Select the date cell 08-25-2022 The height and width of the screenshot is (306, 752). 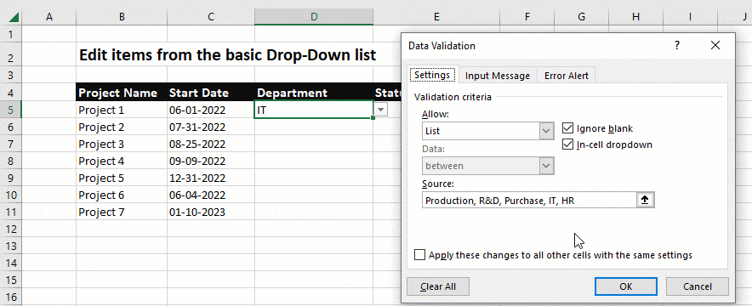(211, 144)
